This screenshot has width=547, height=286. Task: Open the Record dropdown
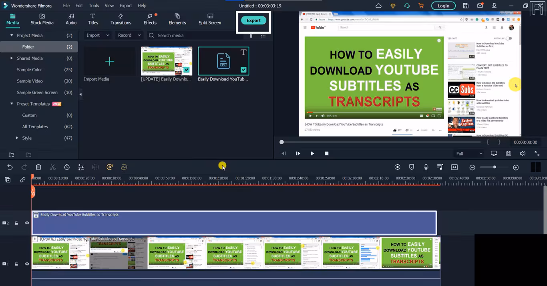[130, 35]
